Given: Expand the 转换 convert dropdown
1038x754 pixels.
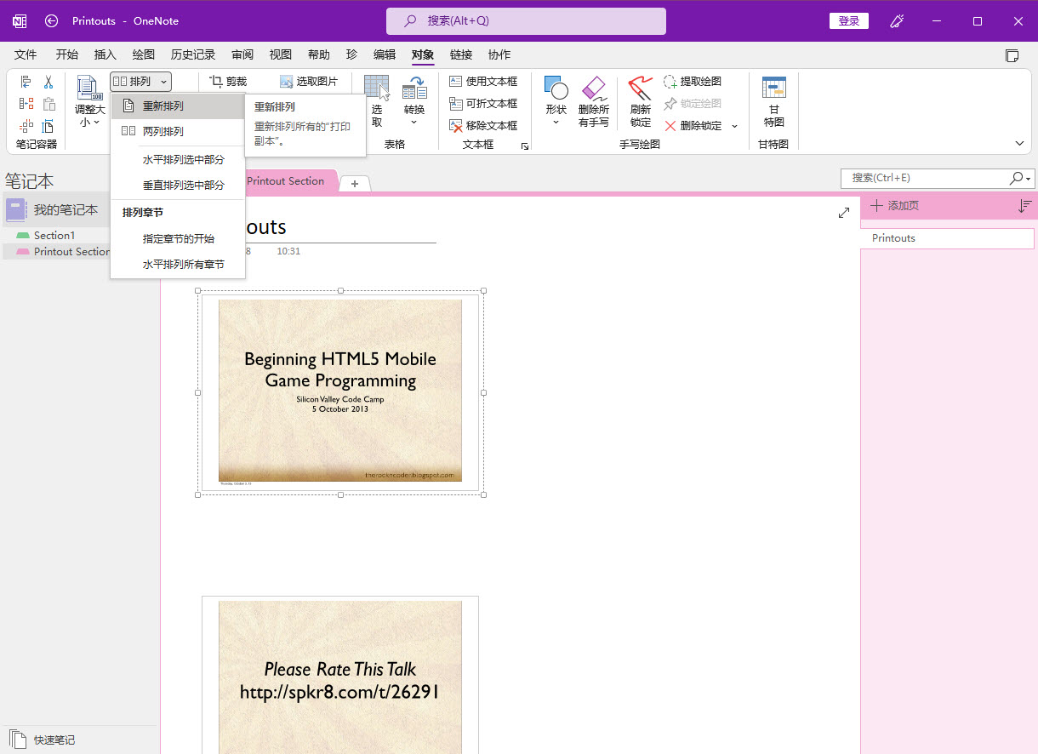Looking at the screenshot, I should [x=414, y=122].
